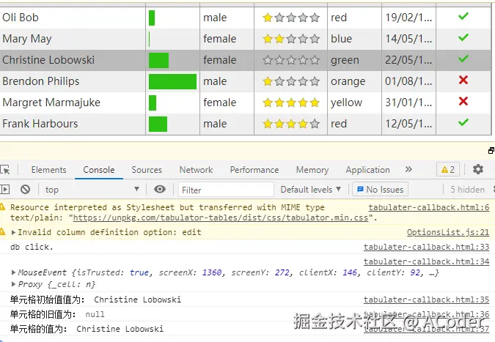Image resolution: width=495 pixels, height=342 pixels.
Task: Click Mary May's star rating
Action: 290,39
